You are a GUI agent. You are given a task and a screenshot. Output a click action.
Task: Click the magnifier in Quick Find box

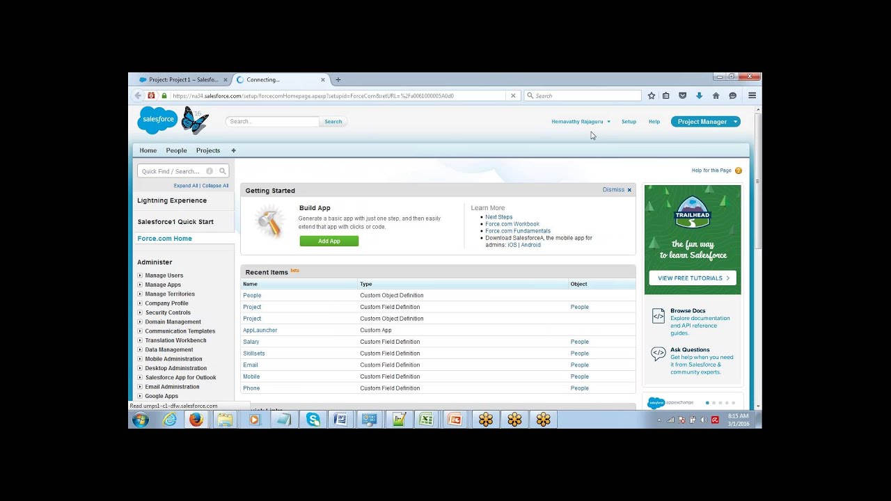(223, 171)
